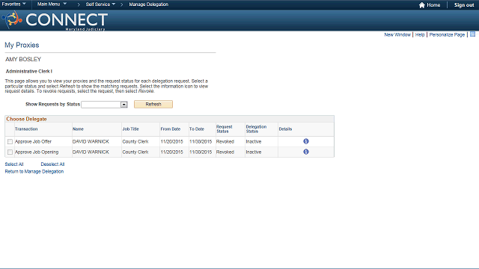Click DAVID WARNICK in the Job Opening row
479x269 pixels.
point(91,152)
